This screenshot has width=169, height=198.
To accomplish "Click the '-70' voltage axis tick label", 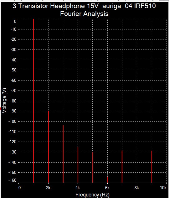I will tap(13, 91).
